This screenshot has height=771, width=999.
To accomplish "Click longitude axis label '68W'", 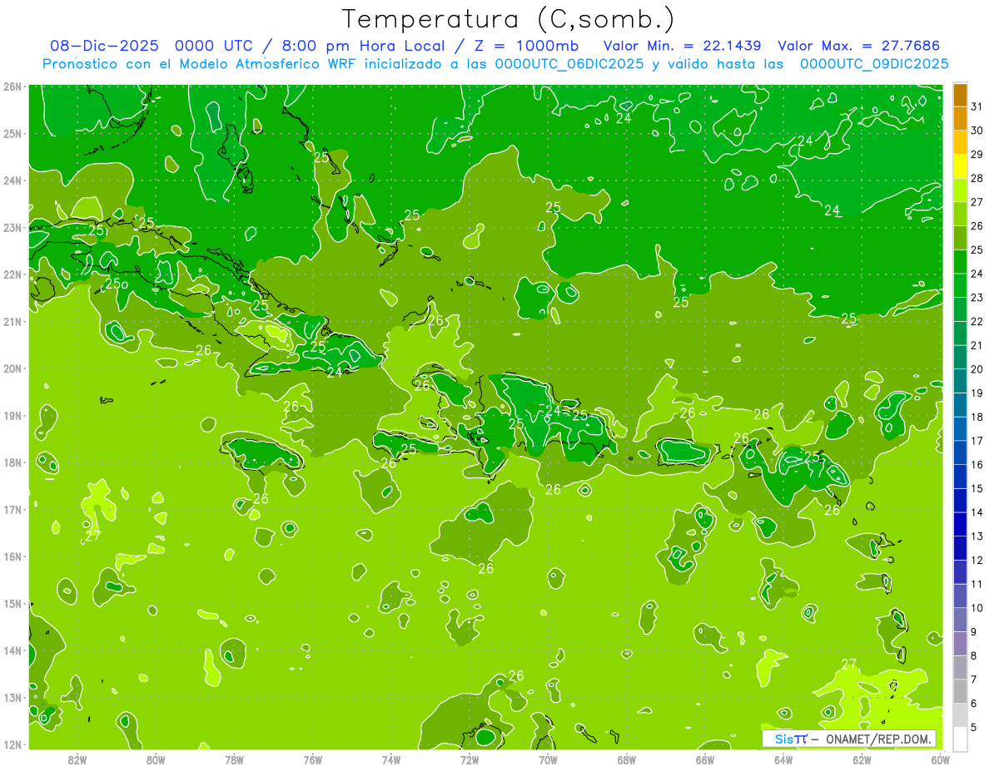I will click(627, 759).
